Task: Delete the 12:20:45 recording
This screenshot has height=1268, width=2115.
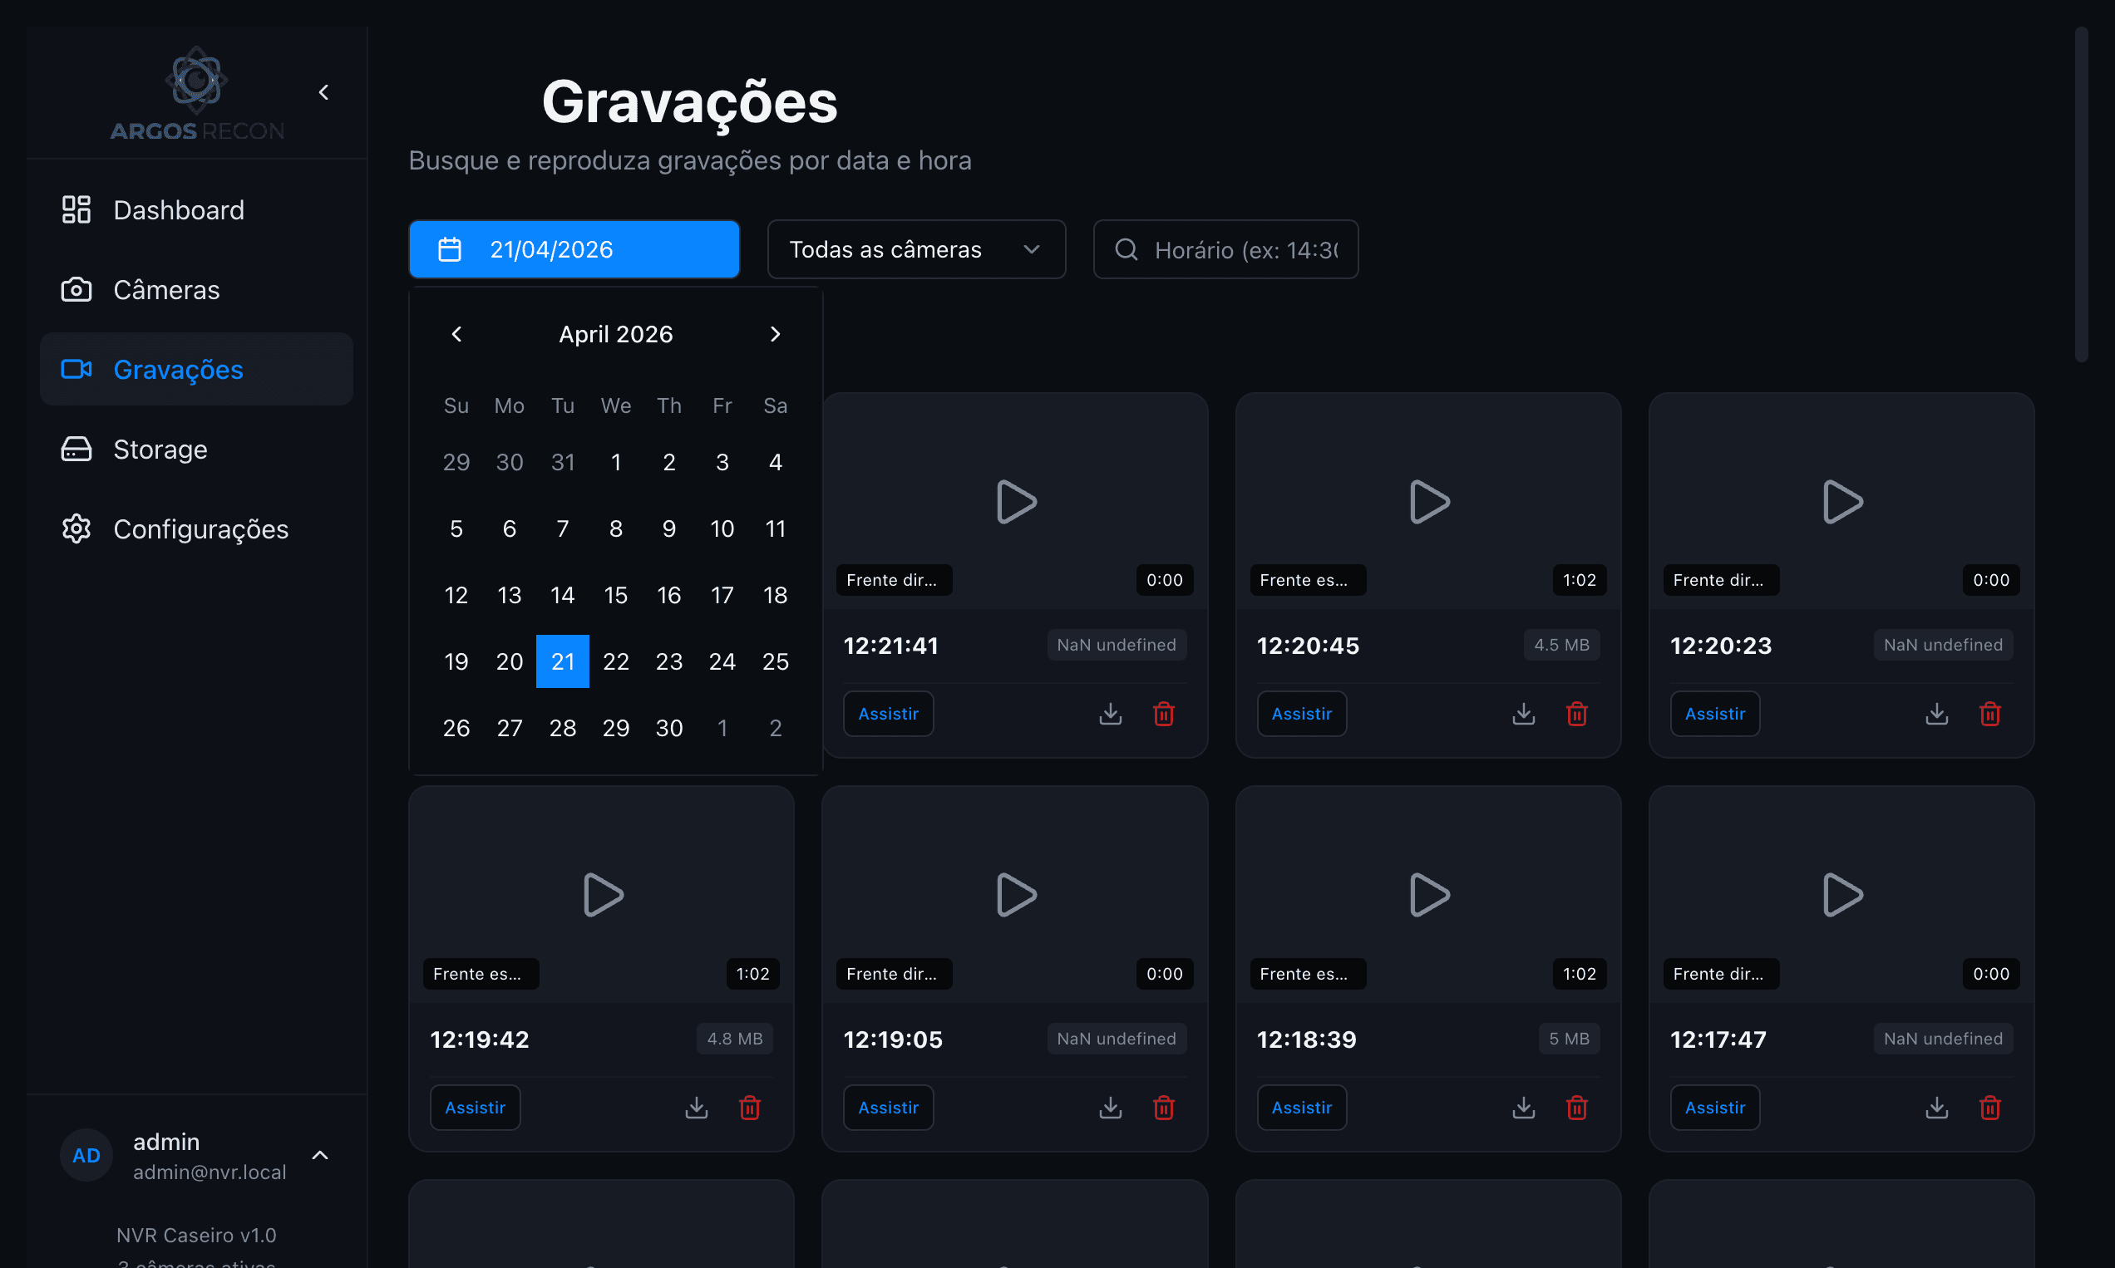Action: tap(1577, 714)
